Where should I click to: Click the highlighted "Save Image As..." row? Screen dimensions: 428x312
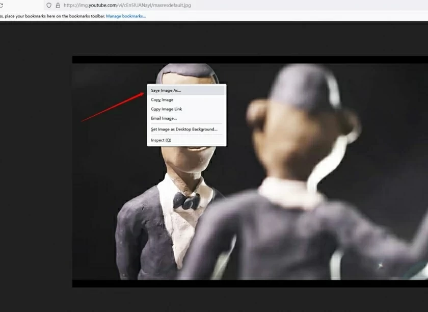187,90
